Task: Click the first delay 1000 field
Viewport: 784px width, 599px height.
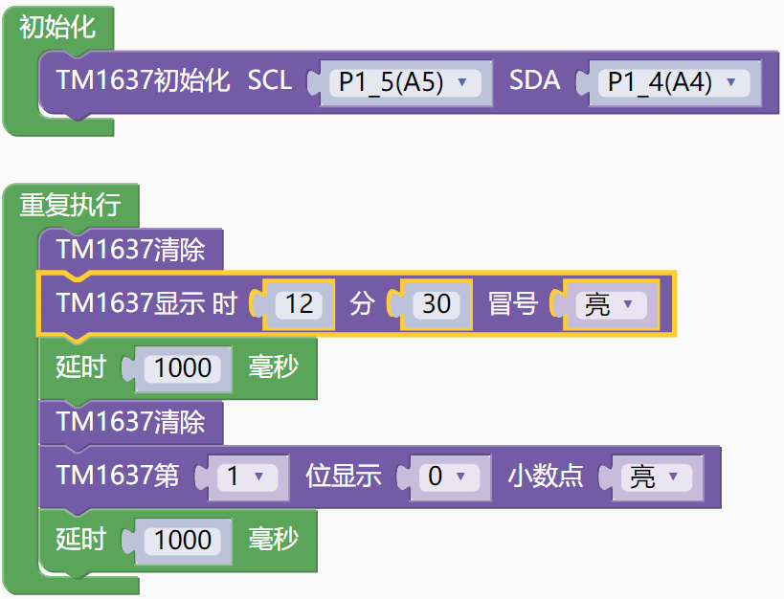Action: tap(183, 368)
